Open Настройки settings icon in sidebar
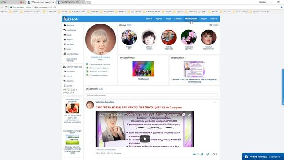This screenshot has width=284, height=160. 65,72
